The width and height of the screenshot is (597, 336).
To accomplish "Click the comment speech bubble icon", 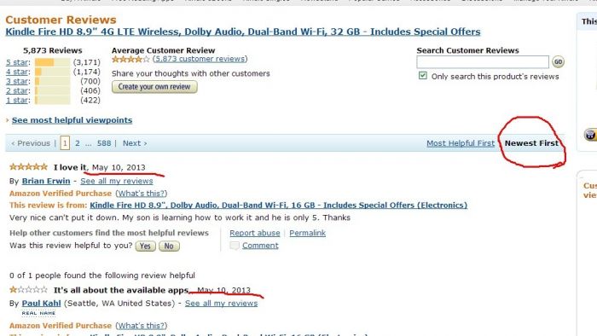I will [235, 246].
